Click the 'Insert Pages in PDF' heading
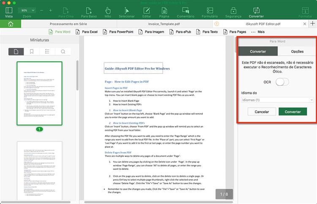Image resolution: width=317 pixels, height=204 pixels. click(x=116, y=88)
